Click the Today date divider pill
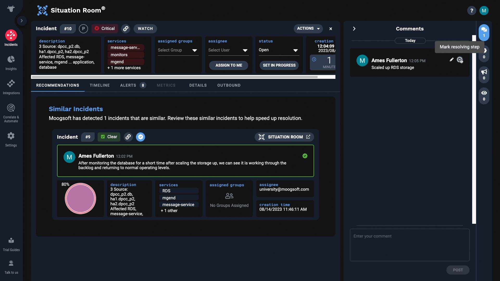The image size is (500, 281). [x=410, y=41]
